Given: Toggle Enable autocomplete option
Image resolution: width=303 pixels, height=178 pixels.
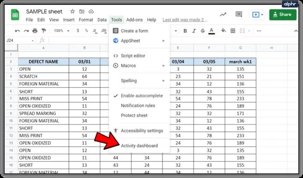Looking at the screenshot, I should pyautogui.click(x=139, y=96).
